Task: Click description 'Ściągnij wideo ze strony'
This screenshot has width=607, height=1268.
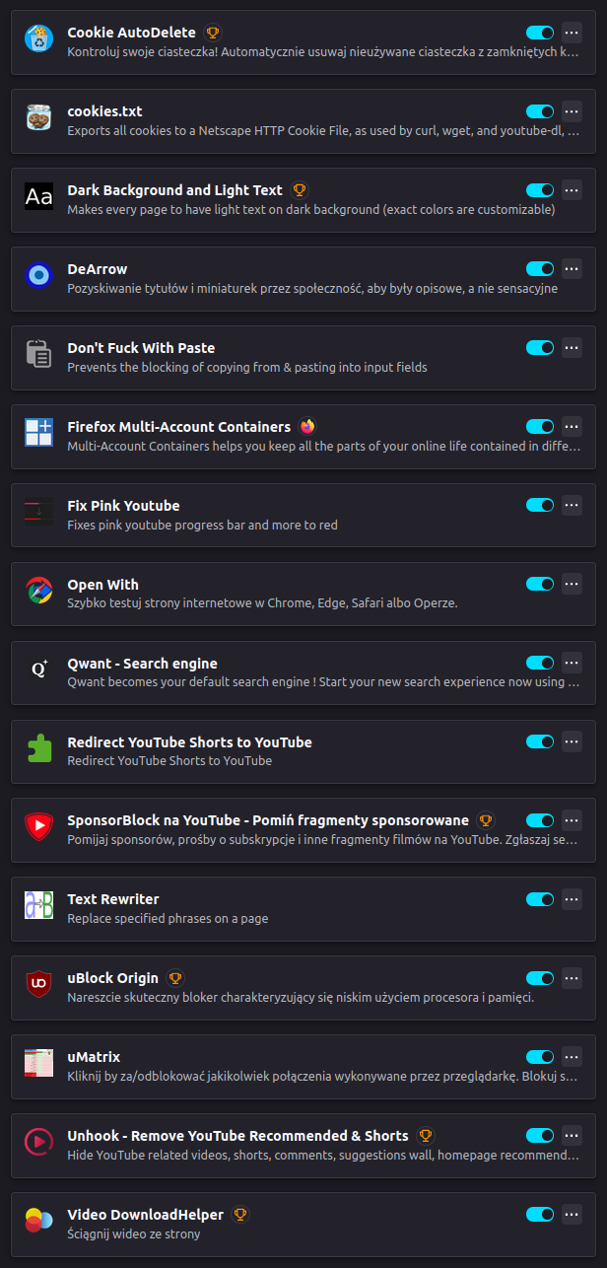Action: (134, 1233)
